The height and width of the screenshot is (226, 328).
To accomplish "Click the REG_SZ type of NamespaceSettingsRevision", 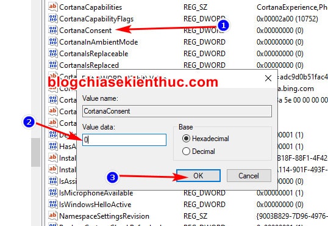I will (x=195, y=216).
